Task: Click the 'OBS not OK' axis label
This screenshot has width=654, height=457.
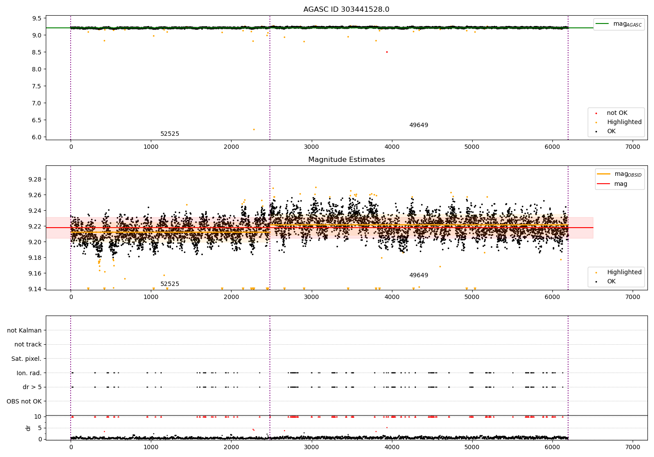Action: (24, 401)
